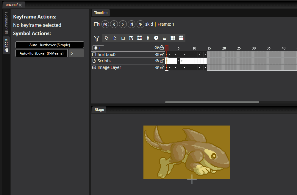Click the person figure layer icon

click(148, 38)
